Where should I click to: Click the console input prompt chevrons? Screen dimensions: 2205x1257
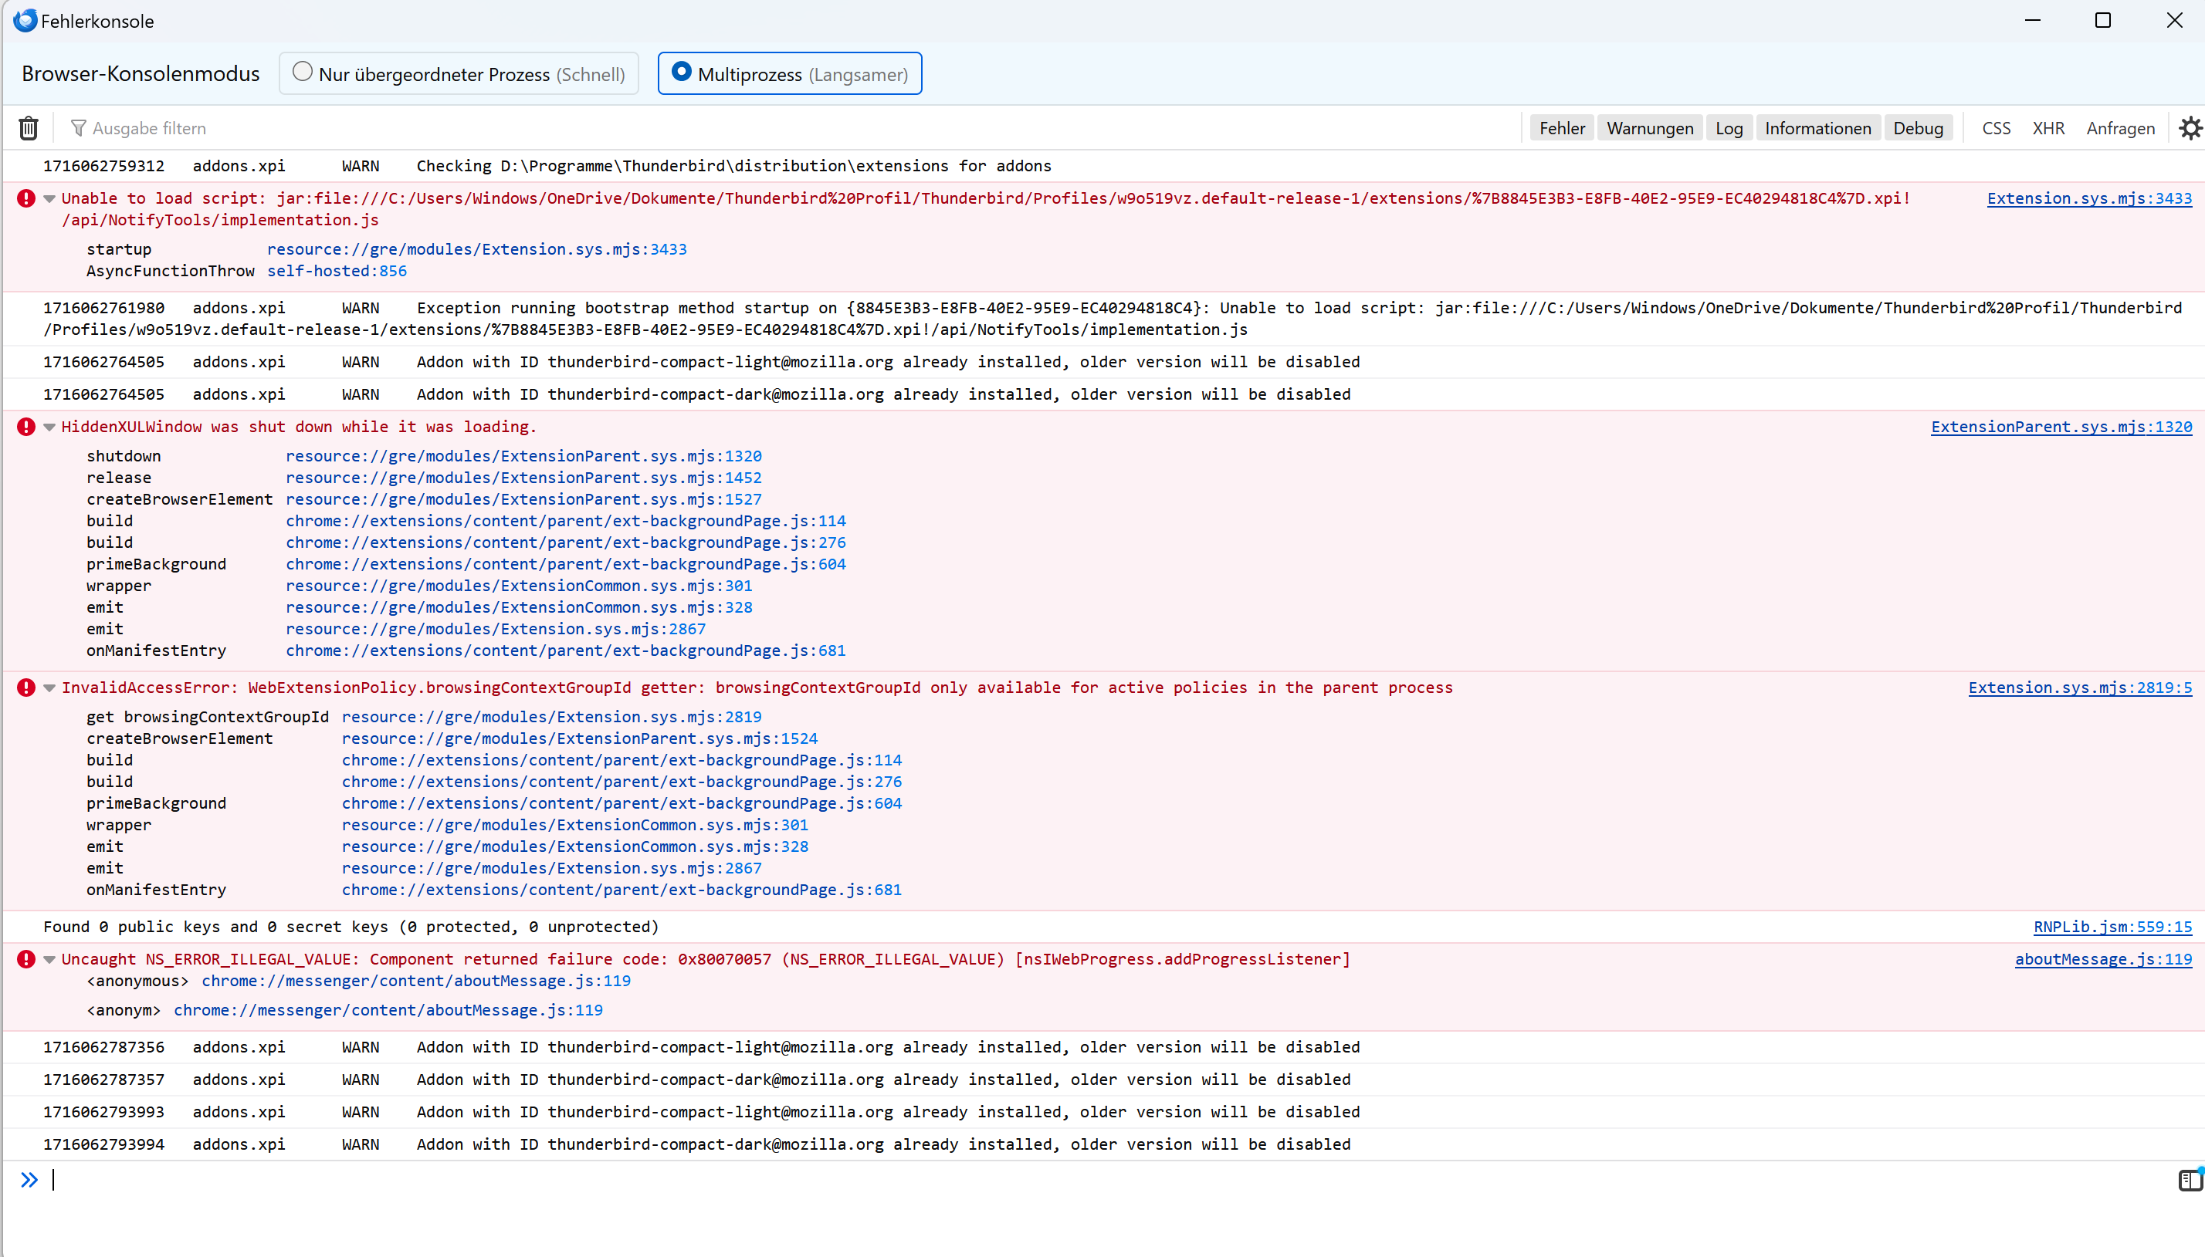click(x=29, y=1179)
